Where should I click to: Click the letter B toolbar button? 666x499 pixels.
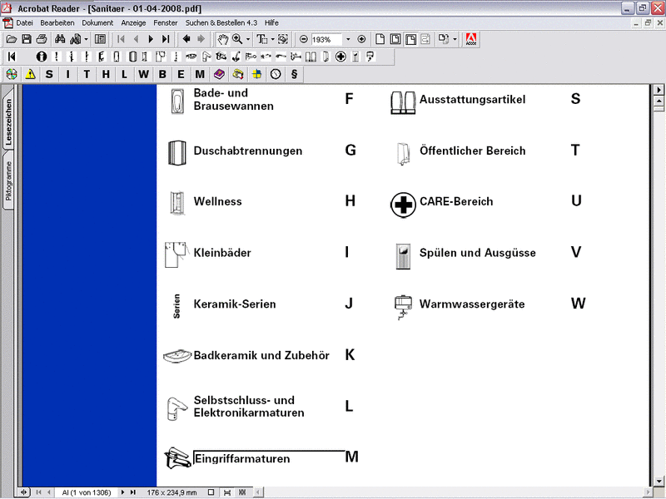tap(162, 74)
